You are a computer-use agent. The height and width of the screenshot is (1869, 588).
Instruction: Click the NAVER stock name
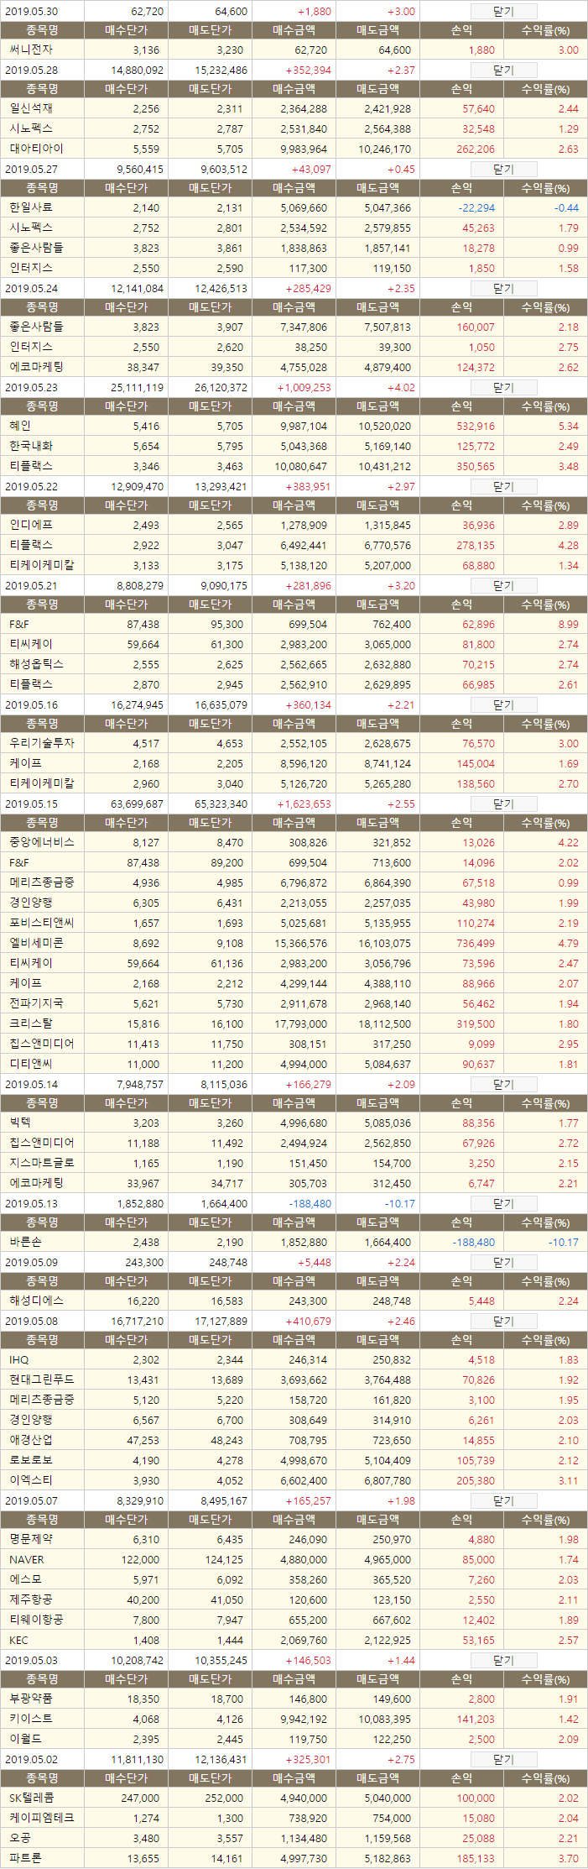[x=27, y=1560]
